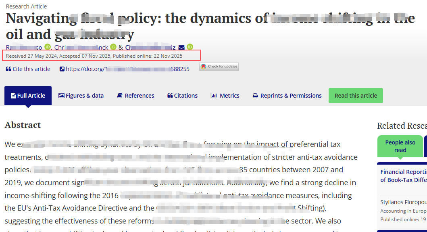Click the Cite this article link text
The height and width of the screenshot is (232, 427).
click(31, 69)
